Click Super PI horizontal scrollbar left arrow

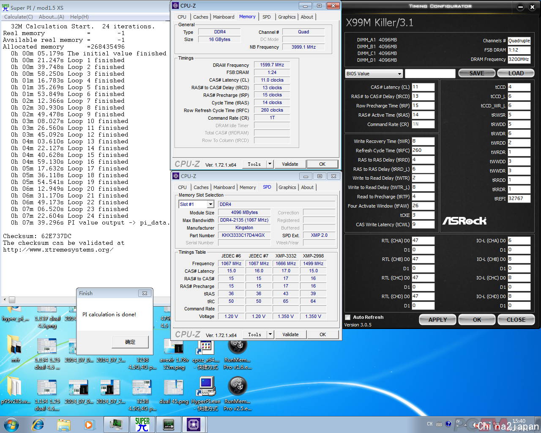[5, 299]
